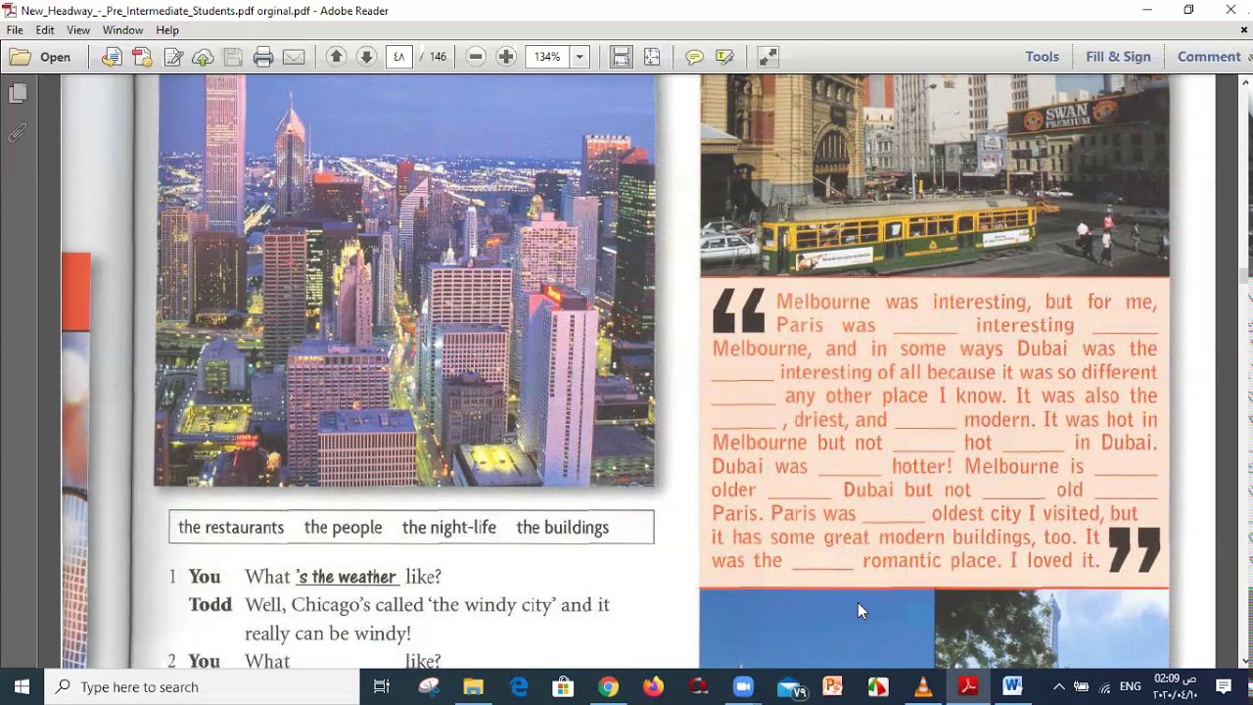This screenshot has width=1253, height=705.
Task: Click the underlined text ''s the weather'
Action: pyautogui.click(x=347, y=577)
